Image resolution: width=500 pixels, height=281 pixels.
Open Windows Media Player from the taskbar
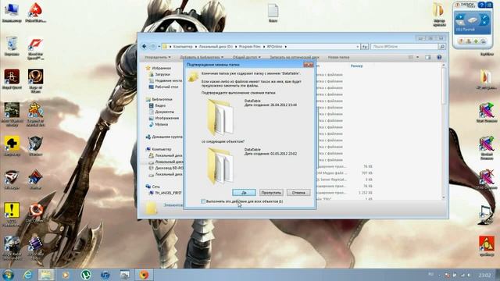[66, 275]
